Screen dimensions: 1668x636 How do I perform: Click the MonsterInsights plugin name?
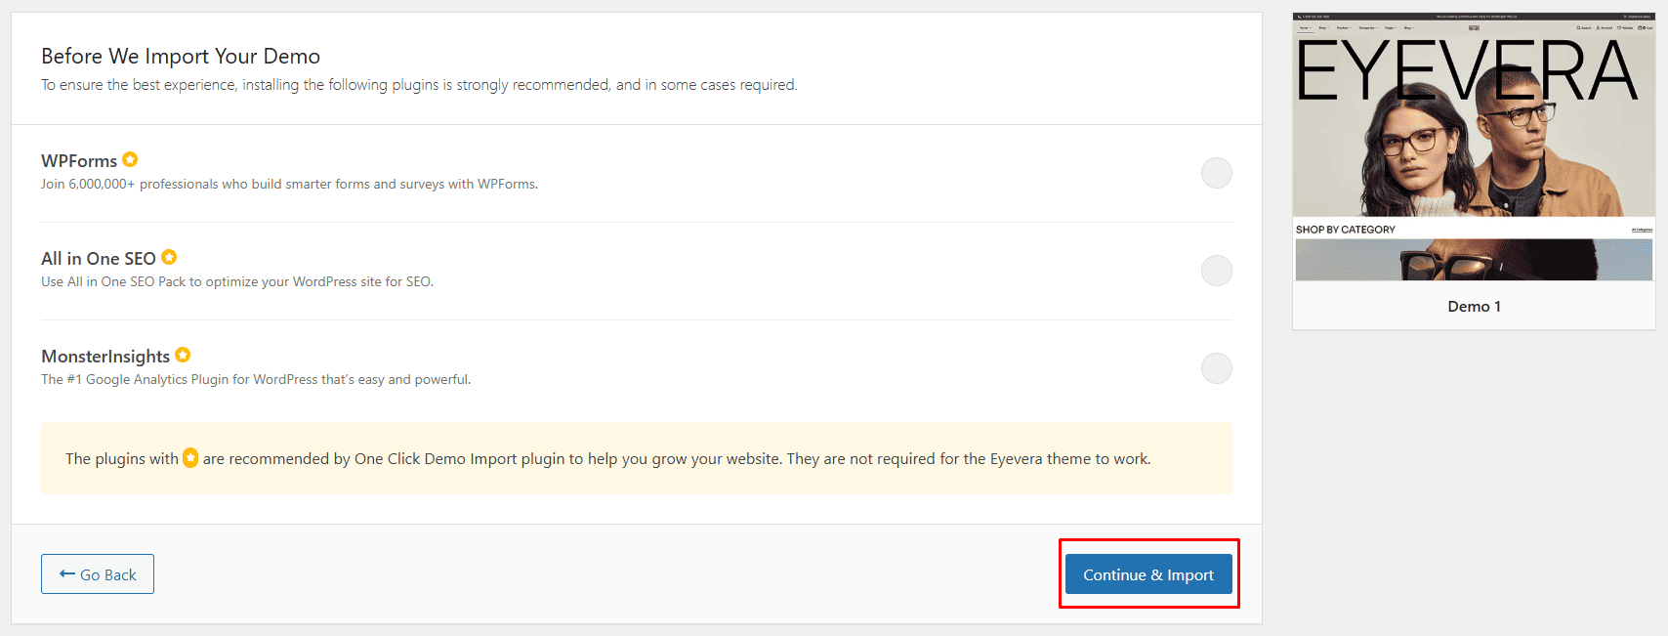point(105,357)
